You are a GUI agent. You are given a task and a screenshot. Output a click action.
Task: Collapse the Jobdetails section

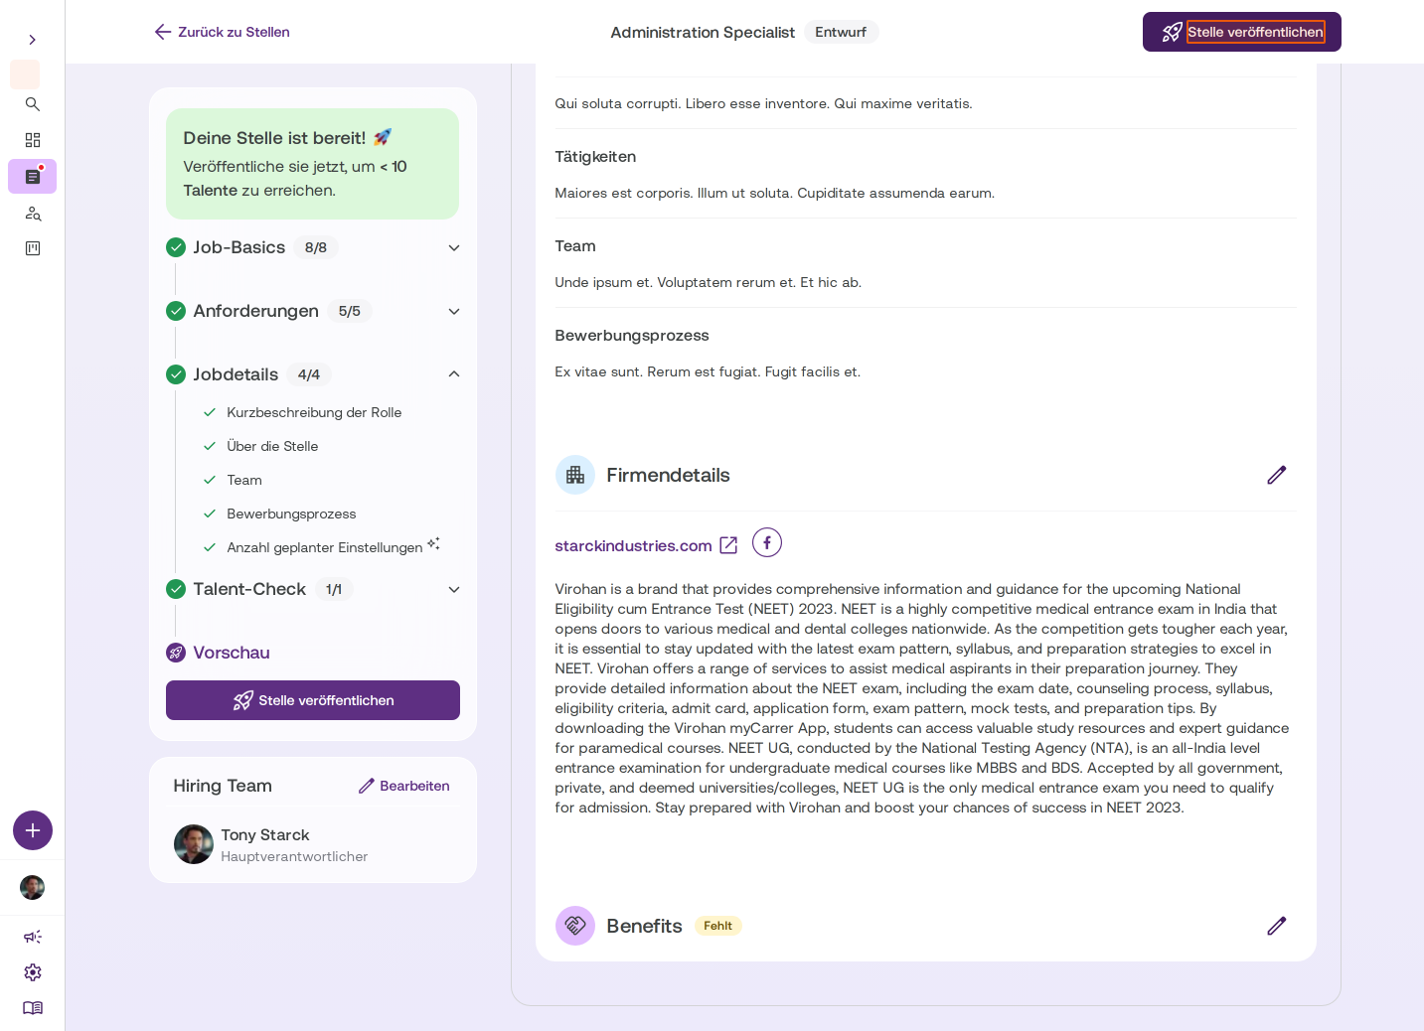pyautogui.click(x=454, y=374)
